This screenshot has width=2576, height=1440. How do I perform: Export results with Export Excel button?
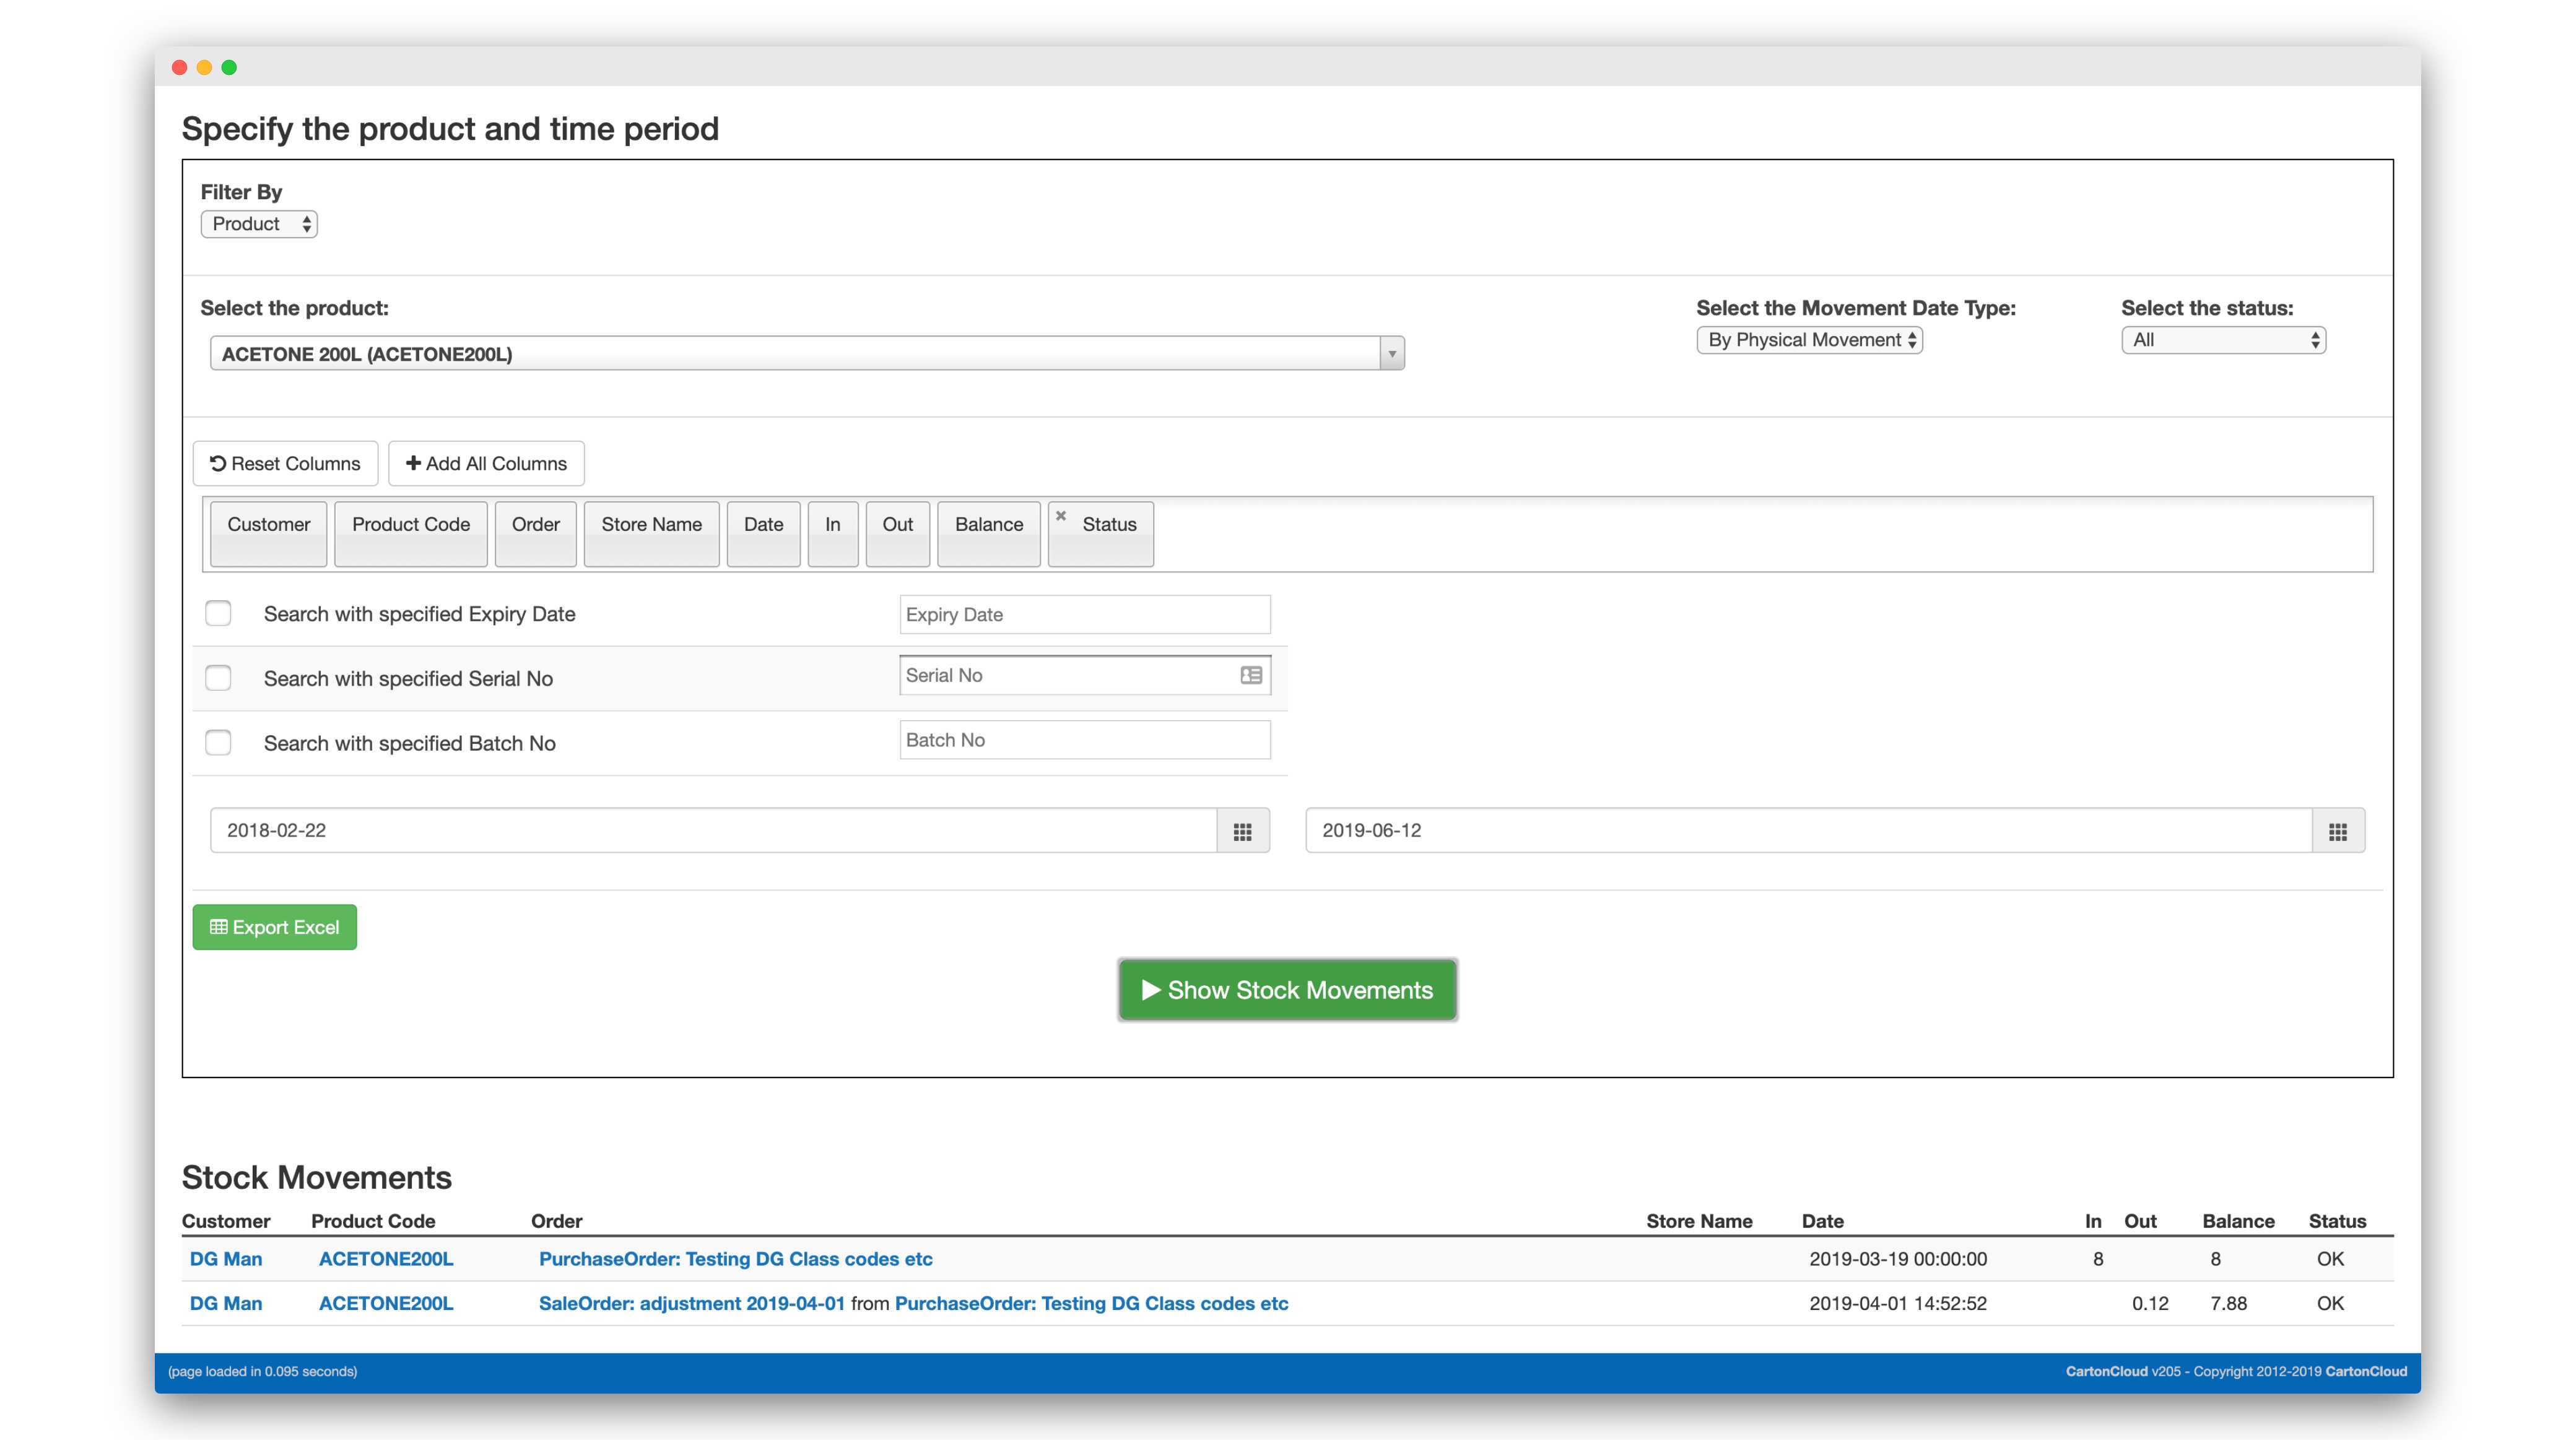[274, 928]
